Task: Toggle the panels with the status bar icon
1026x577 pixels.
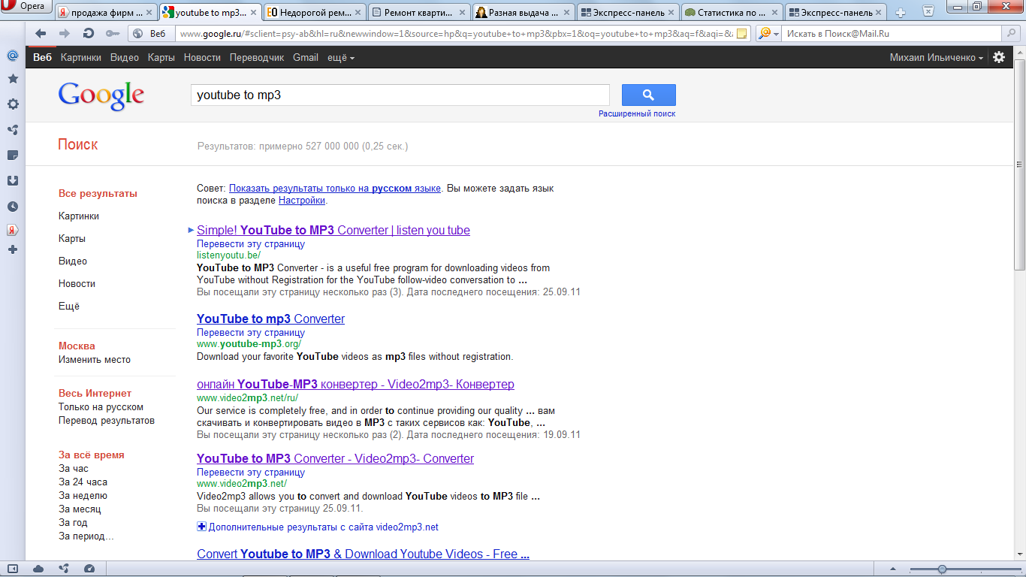Action: (13, 569)
